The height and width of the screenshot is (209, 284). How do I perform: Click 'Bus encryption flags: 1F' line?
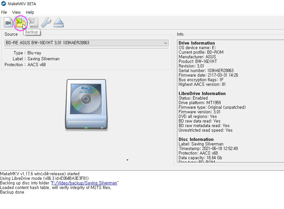[201, 80]
